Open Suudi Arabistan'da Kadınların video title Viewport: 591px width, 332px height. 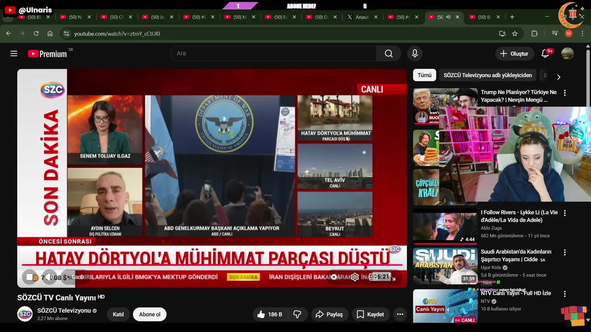(516, 256)
